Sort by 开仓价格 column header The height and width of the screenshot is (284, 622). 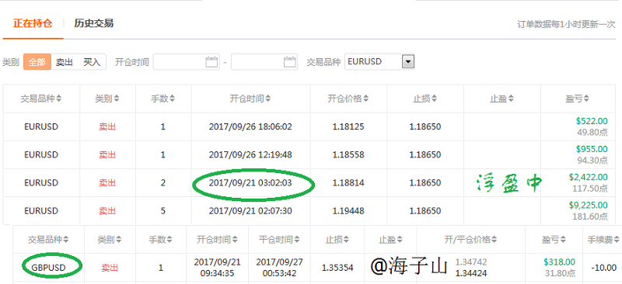348,99
